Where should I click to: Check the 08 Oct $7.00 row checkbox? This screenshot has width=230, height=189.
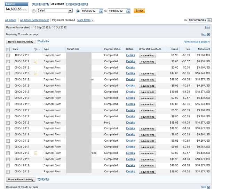tap(8, 153)
